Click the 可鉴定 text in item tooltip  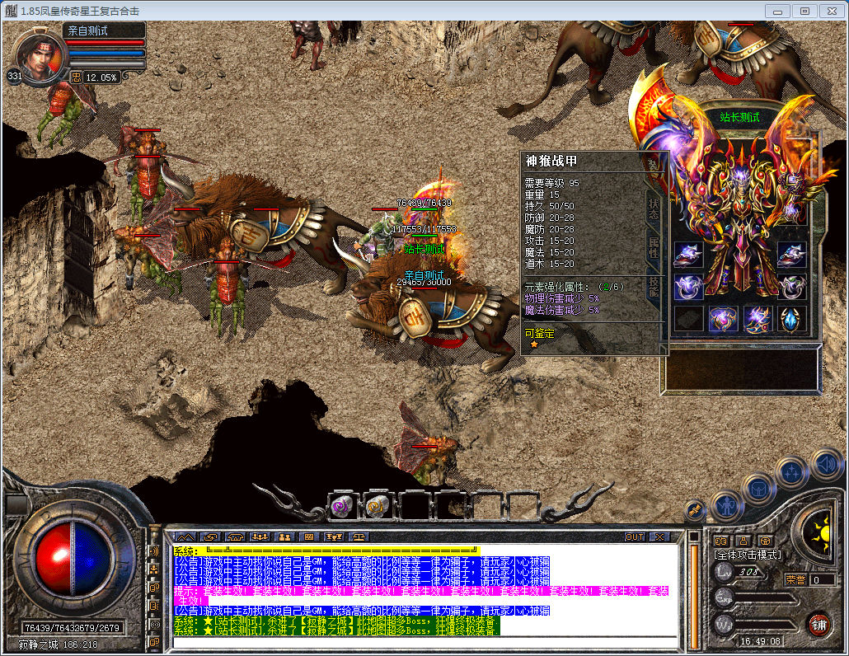539,334
